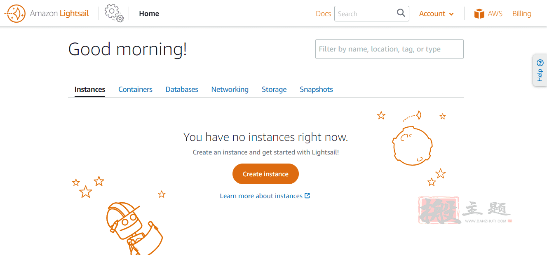Click the AWS cube icon
The height and width of the screenshot is (255, 547).
coord(479,14)
